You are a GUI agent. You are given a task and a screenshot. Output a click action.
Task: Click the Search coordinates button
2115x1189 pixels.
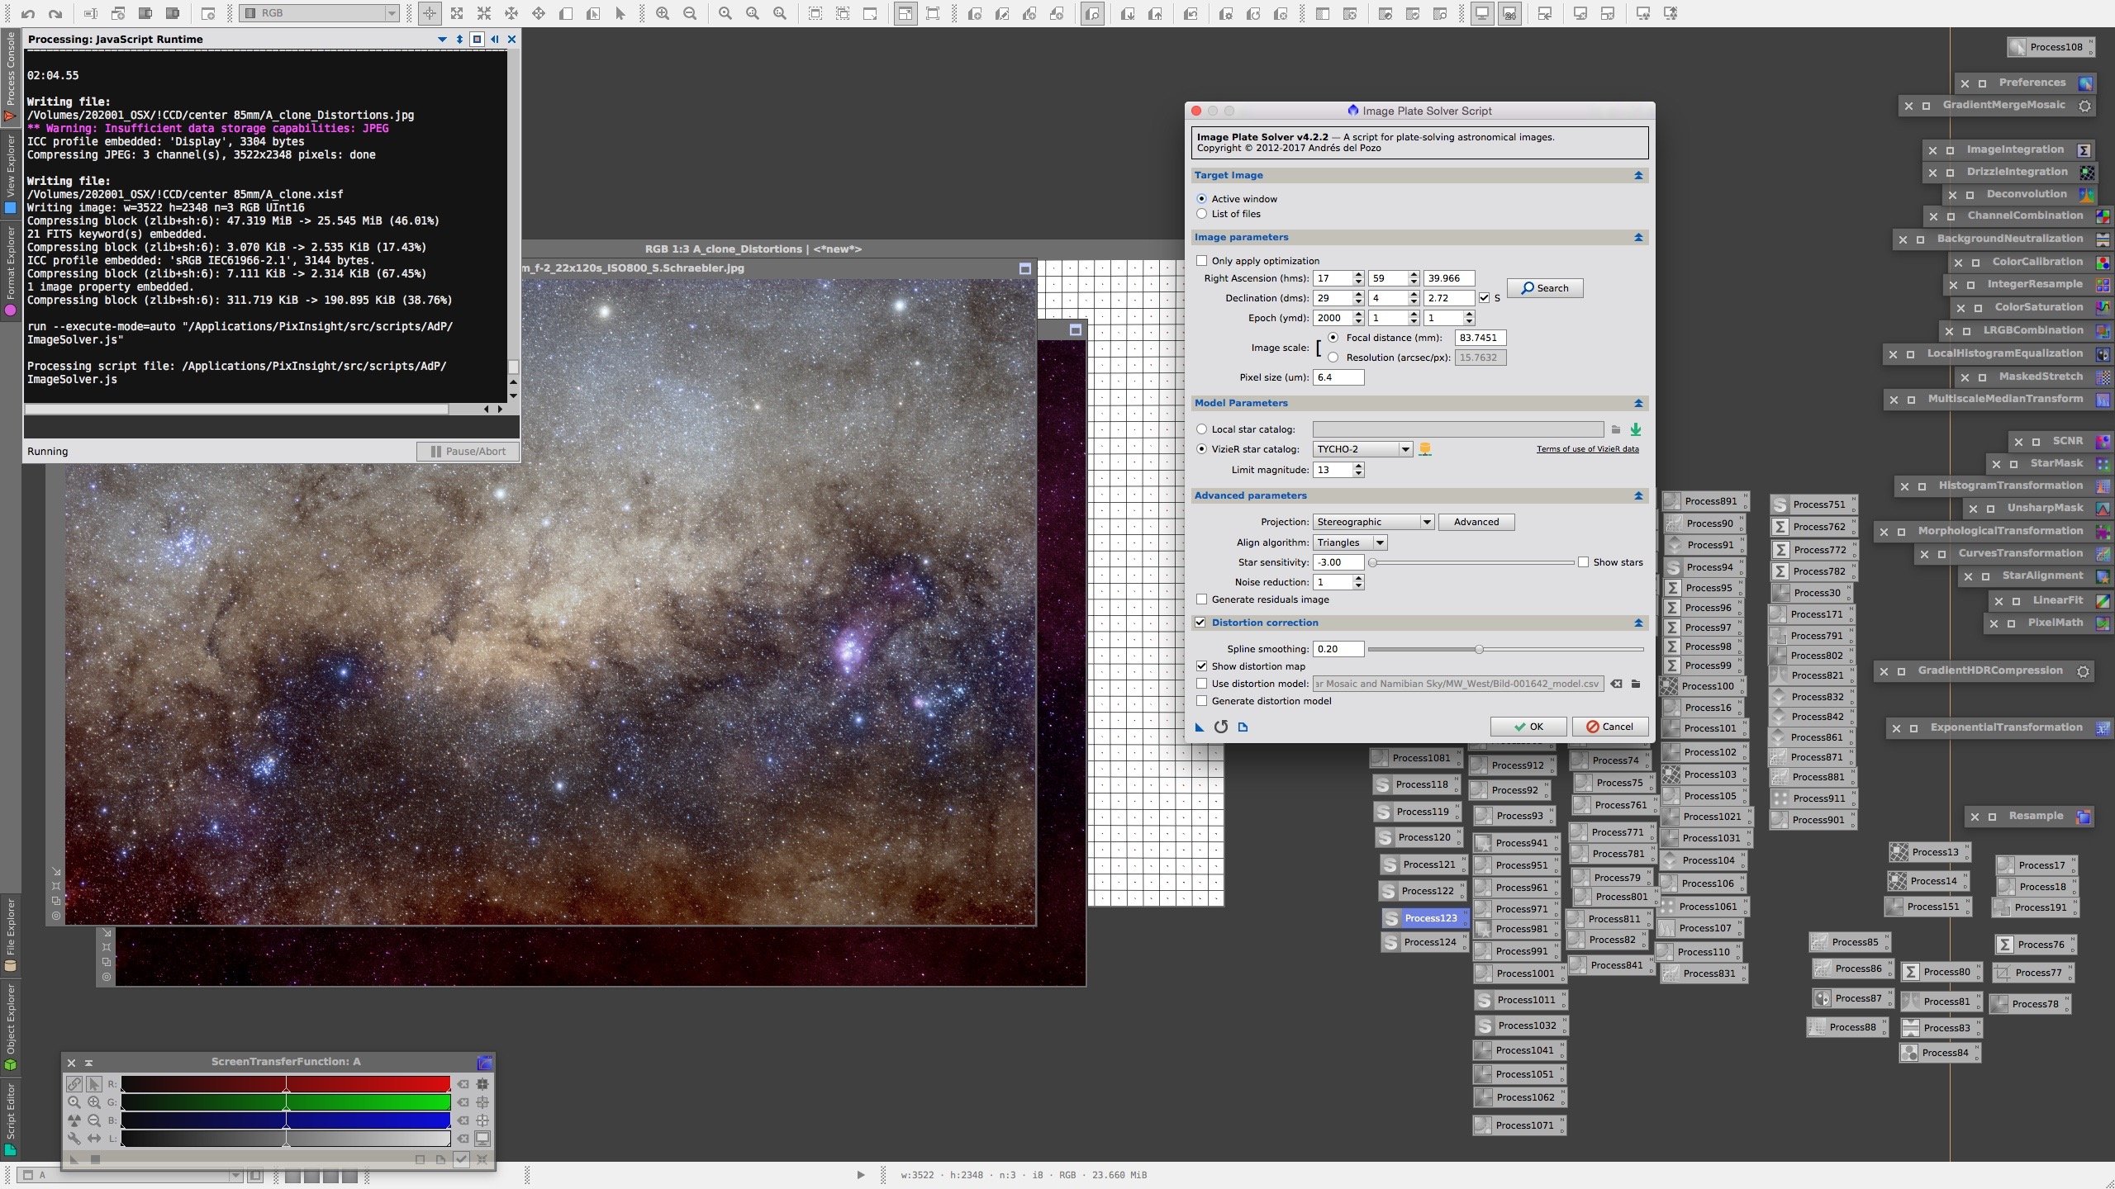[x=1544, y=288]
